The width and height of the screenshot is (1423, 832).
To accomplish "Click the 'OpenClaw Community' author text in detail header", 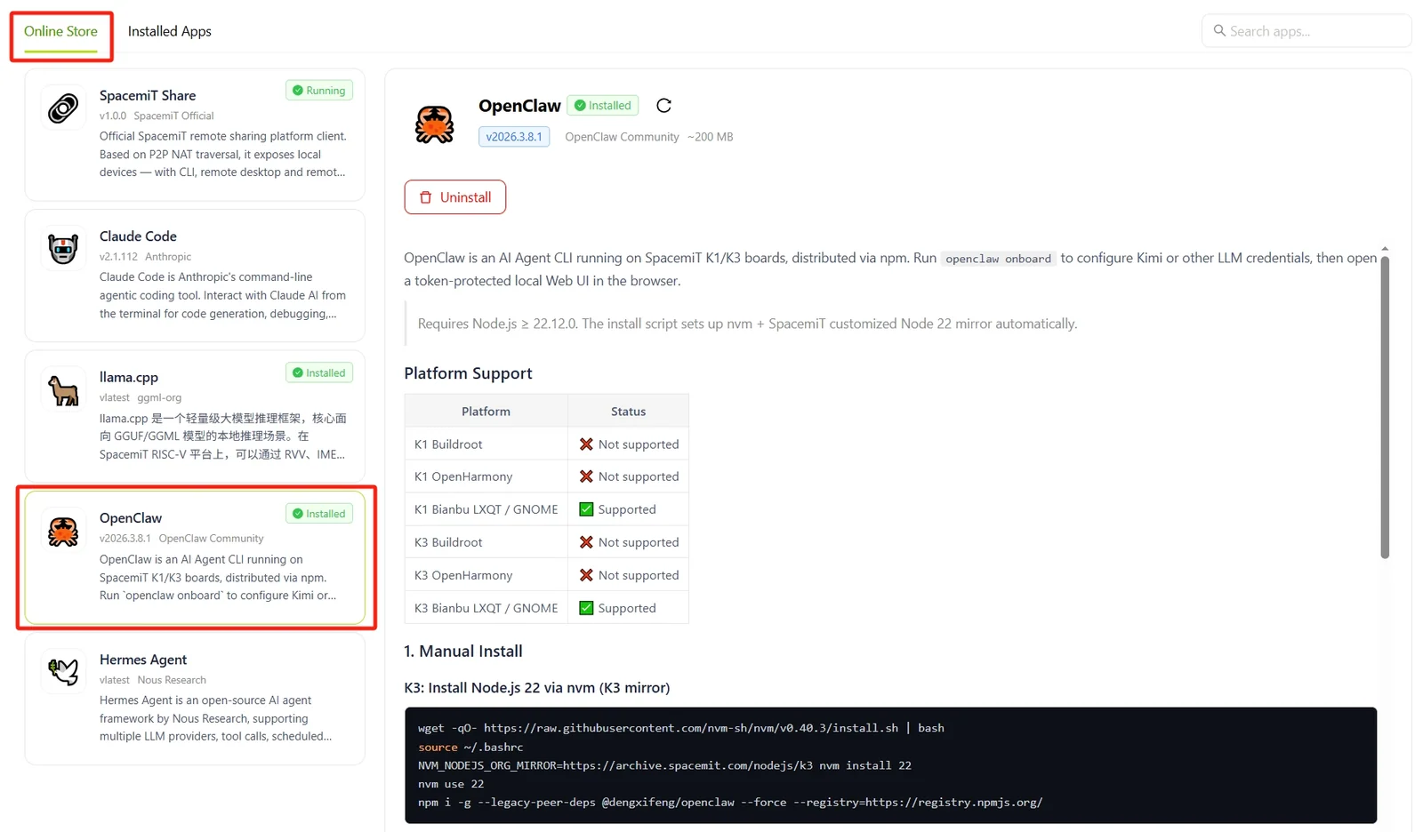I will (622, 137).
